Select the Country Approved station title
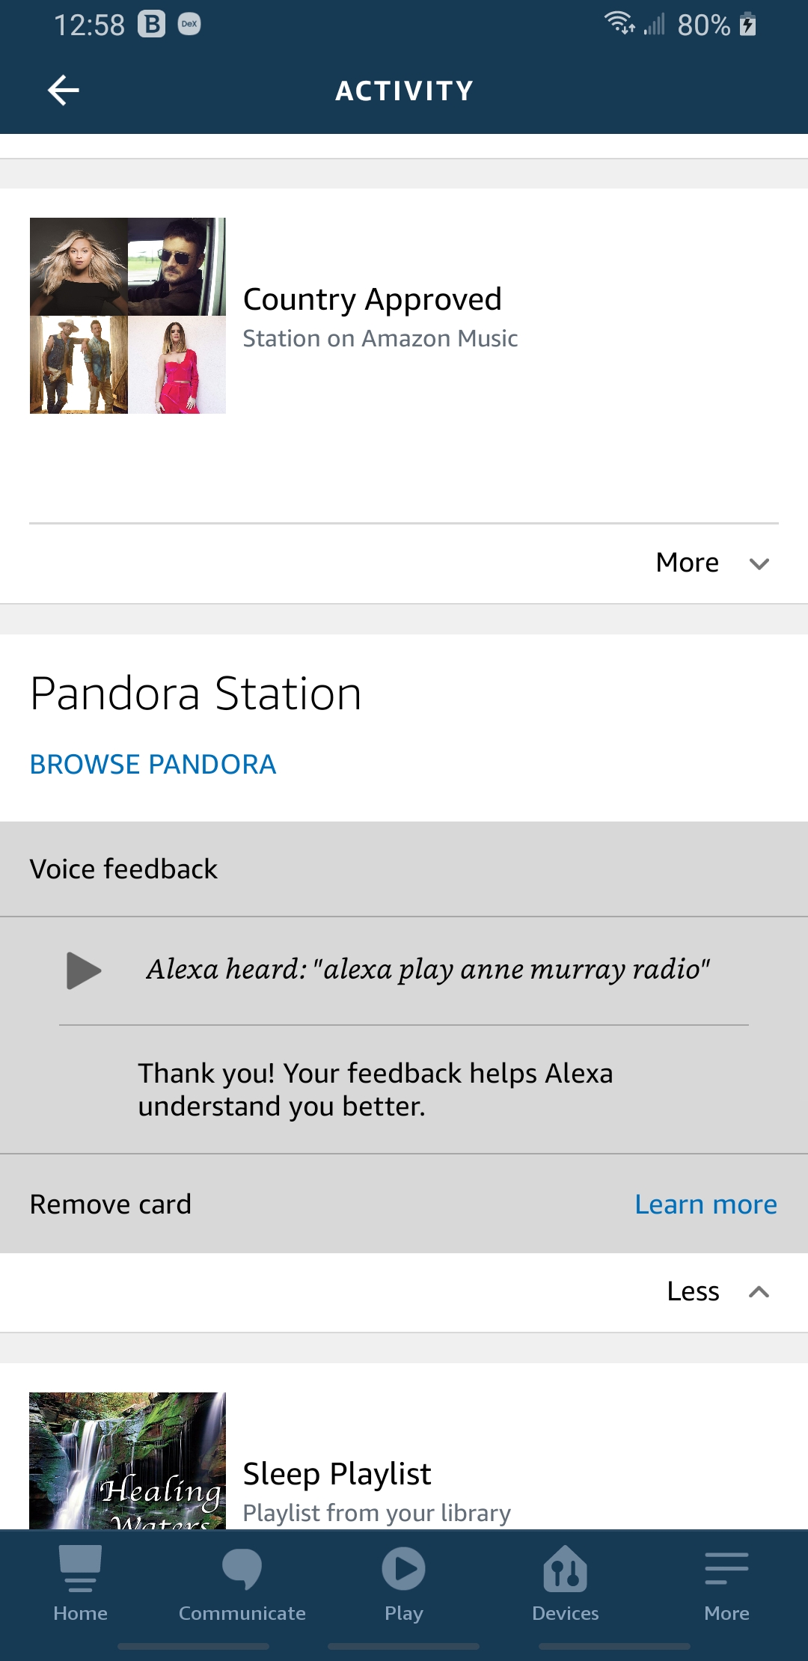This screenshot has width=808, height=1661. coord(373,299)
